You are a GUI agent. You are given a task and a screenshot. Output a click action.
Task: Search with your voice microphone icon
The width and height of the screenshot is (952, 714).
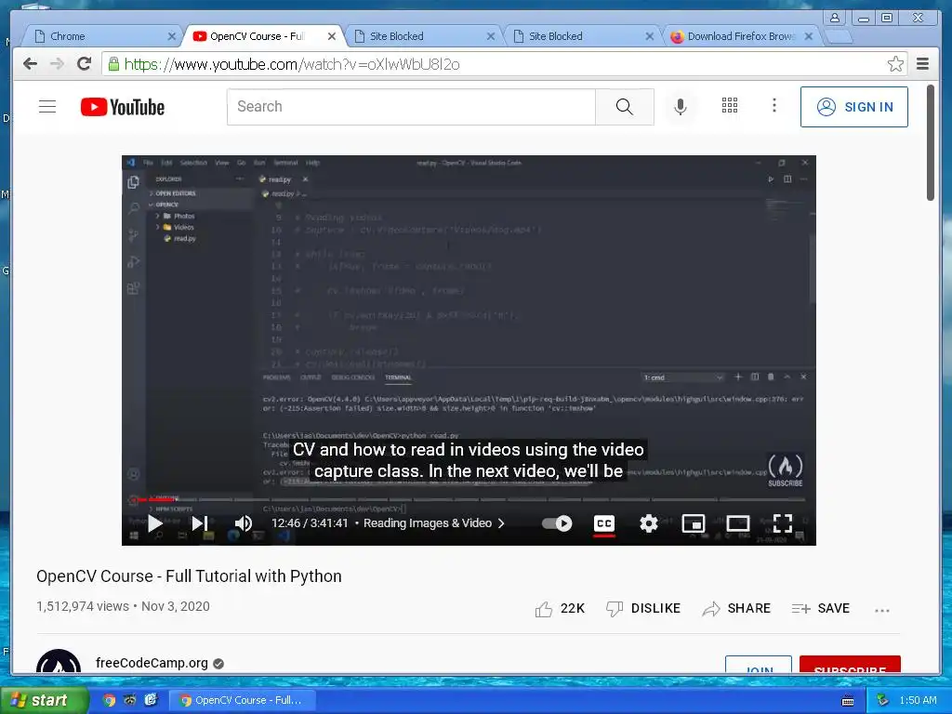coord(680,107)
